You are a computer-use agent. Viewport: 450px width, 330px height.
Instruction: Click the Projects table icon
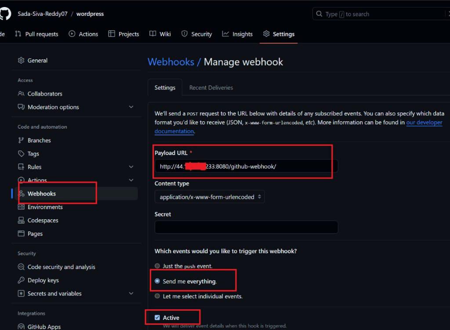tap(111, 34)
